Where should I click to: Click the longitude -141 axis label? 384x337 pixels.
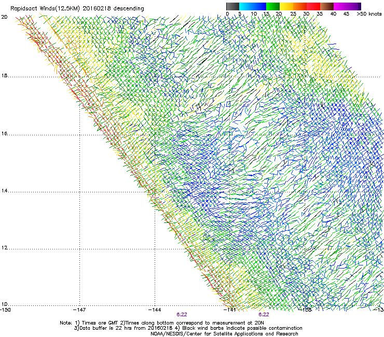point(230,310)
